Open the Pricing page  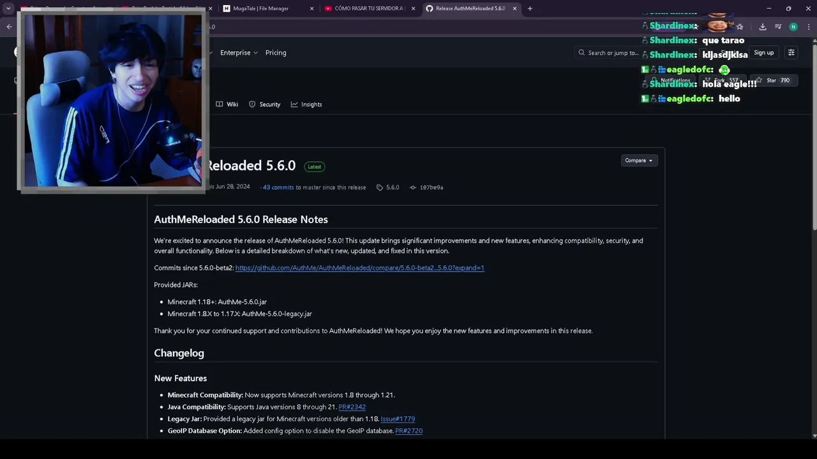tap(276, 53)
